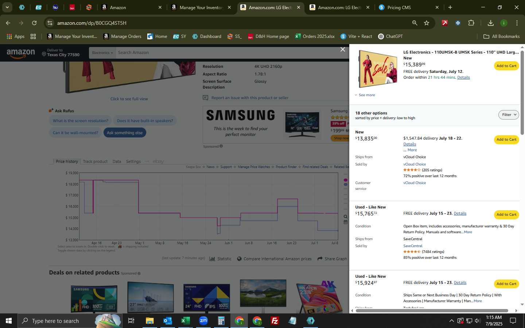
Task: Change the Deliver to Texas City location
Action: [61, 53]
